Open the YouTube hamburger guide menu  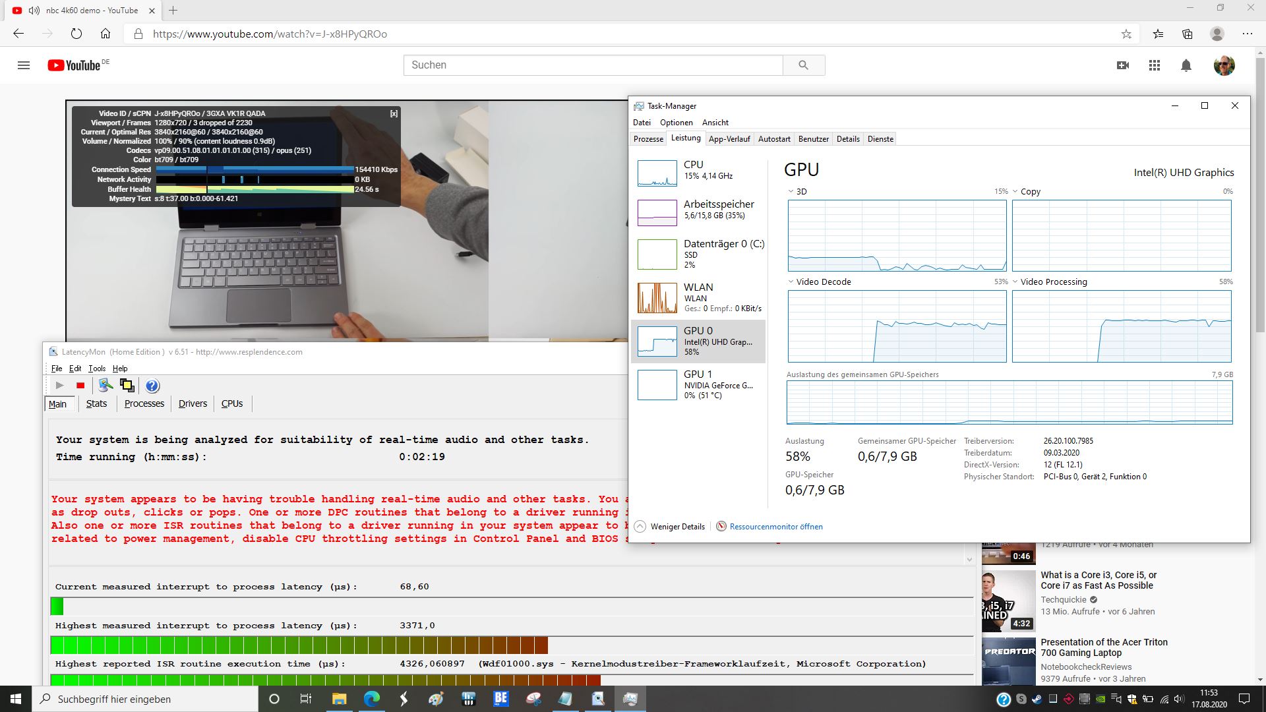(24, 65)
